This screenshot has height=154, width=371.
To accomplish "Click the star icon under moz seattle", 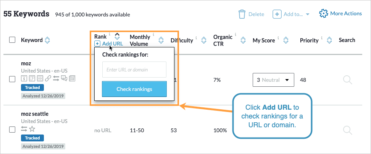I will (x=32, y=129).
